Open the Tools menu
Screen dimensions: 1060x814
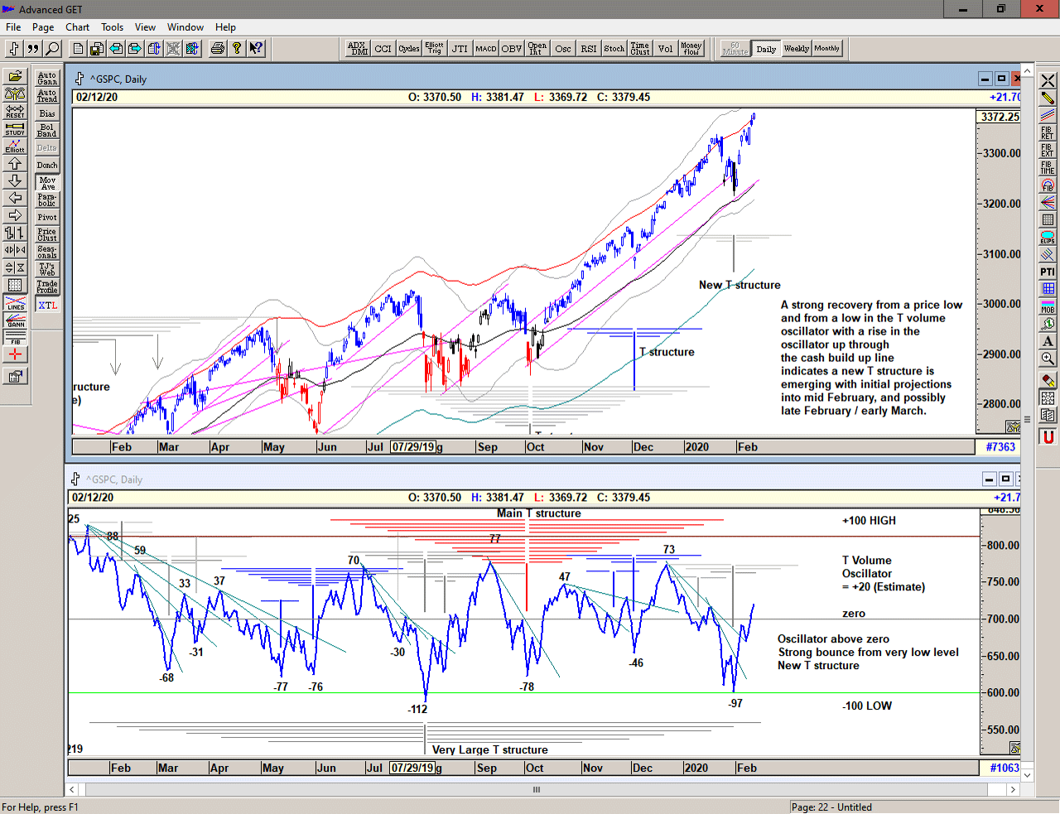[x=112, y=27]
